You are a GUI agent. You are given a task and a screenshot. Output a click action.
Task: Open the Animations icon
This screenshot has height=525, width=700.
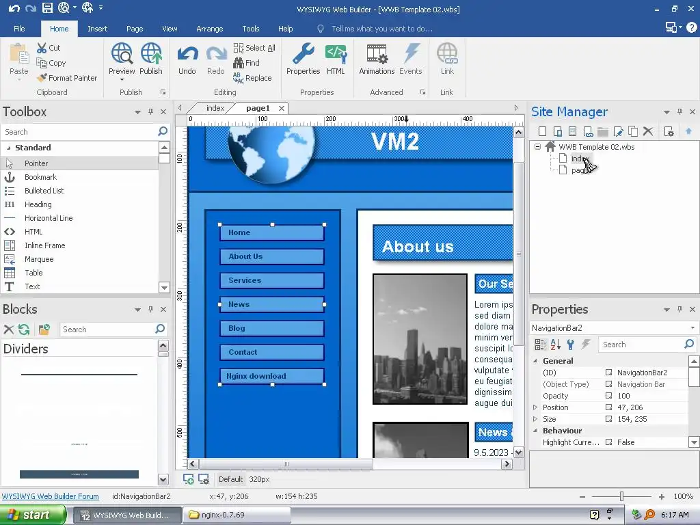point(377,53)
